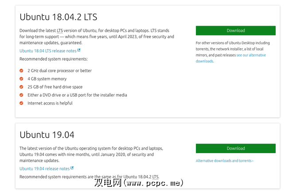Click checkmark icon beside 25 GB hard drive space
Screen dimensions: 297x193
click(x=22, y=87)
